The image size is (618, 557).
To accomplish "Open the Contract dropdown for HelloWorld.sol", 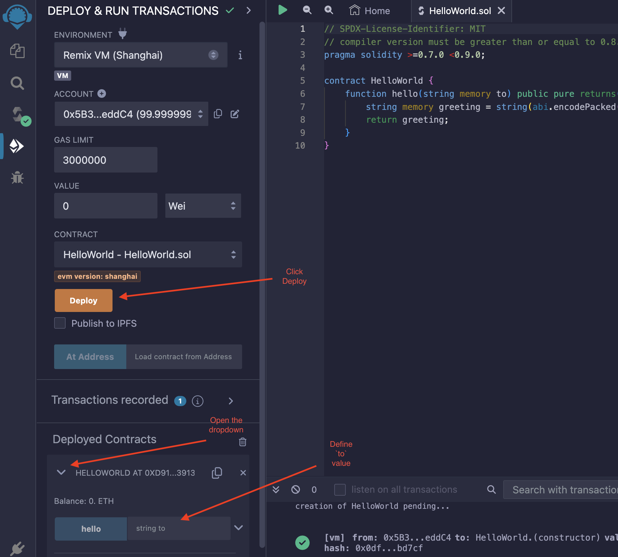I will point(148,255).
